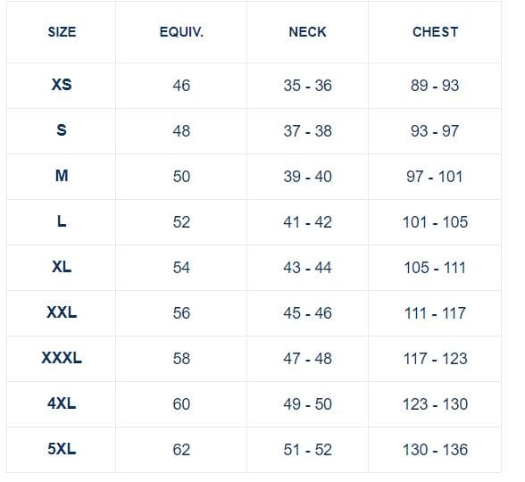Screen dimensions: 525x482
Task: Click equivalent value 50 for M
Action: click(181, 177)
